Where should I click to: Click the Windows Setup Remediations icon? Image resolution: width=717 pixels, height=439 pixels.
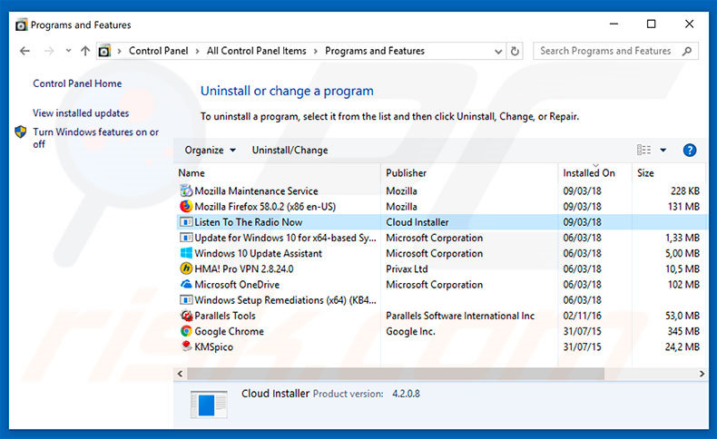click(186, 300)
